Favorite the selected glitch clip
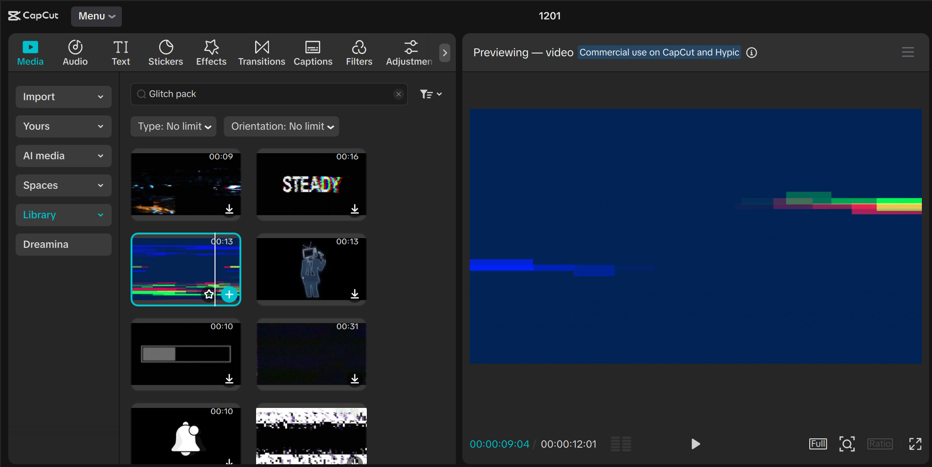932x467 pixels. [x=209, y=294]
